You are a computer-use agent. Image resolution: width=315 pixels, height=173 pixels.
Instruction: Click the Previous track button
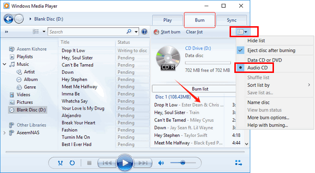click(x=107, y=163)
